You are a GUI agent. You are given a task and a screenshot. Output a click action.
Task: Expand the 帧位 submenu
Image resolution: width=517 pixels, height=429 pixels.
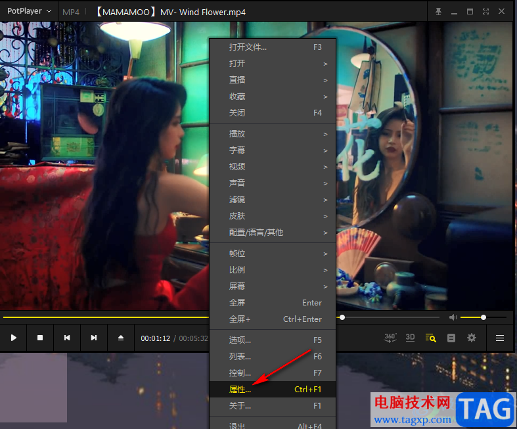273,254
